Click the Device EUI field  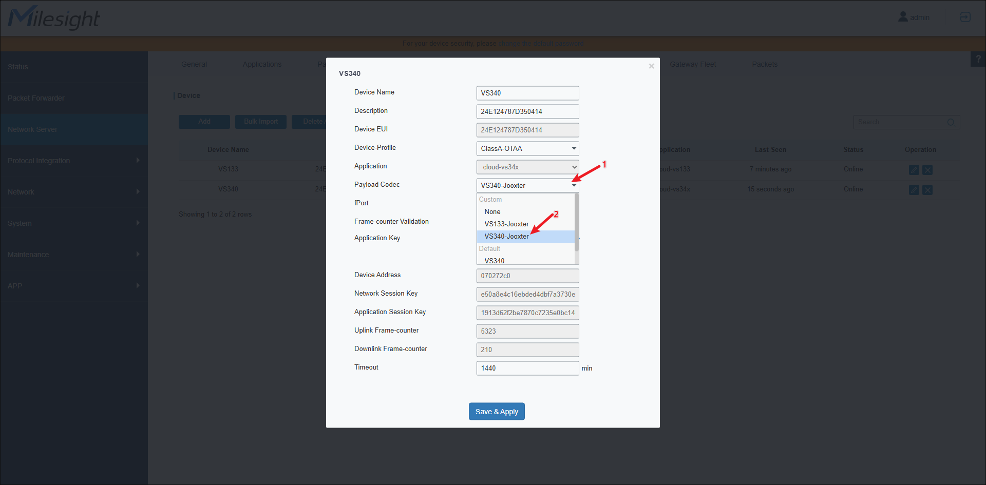(x=527, y=130)
